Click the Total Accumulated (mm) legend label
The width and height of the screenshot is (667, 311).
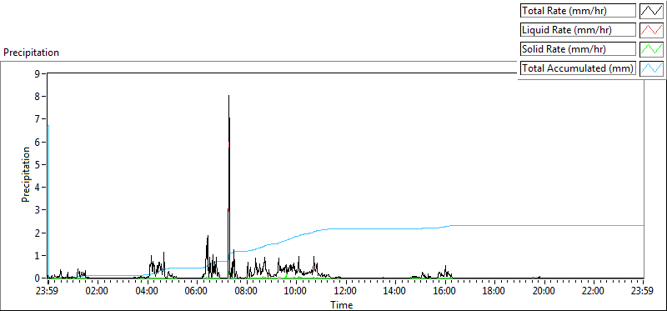click(579, 68)
